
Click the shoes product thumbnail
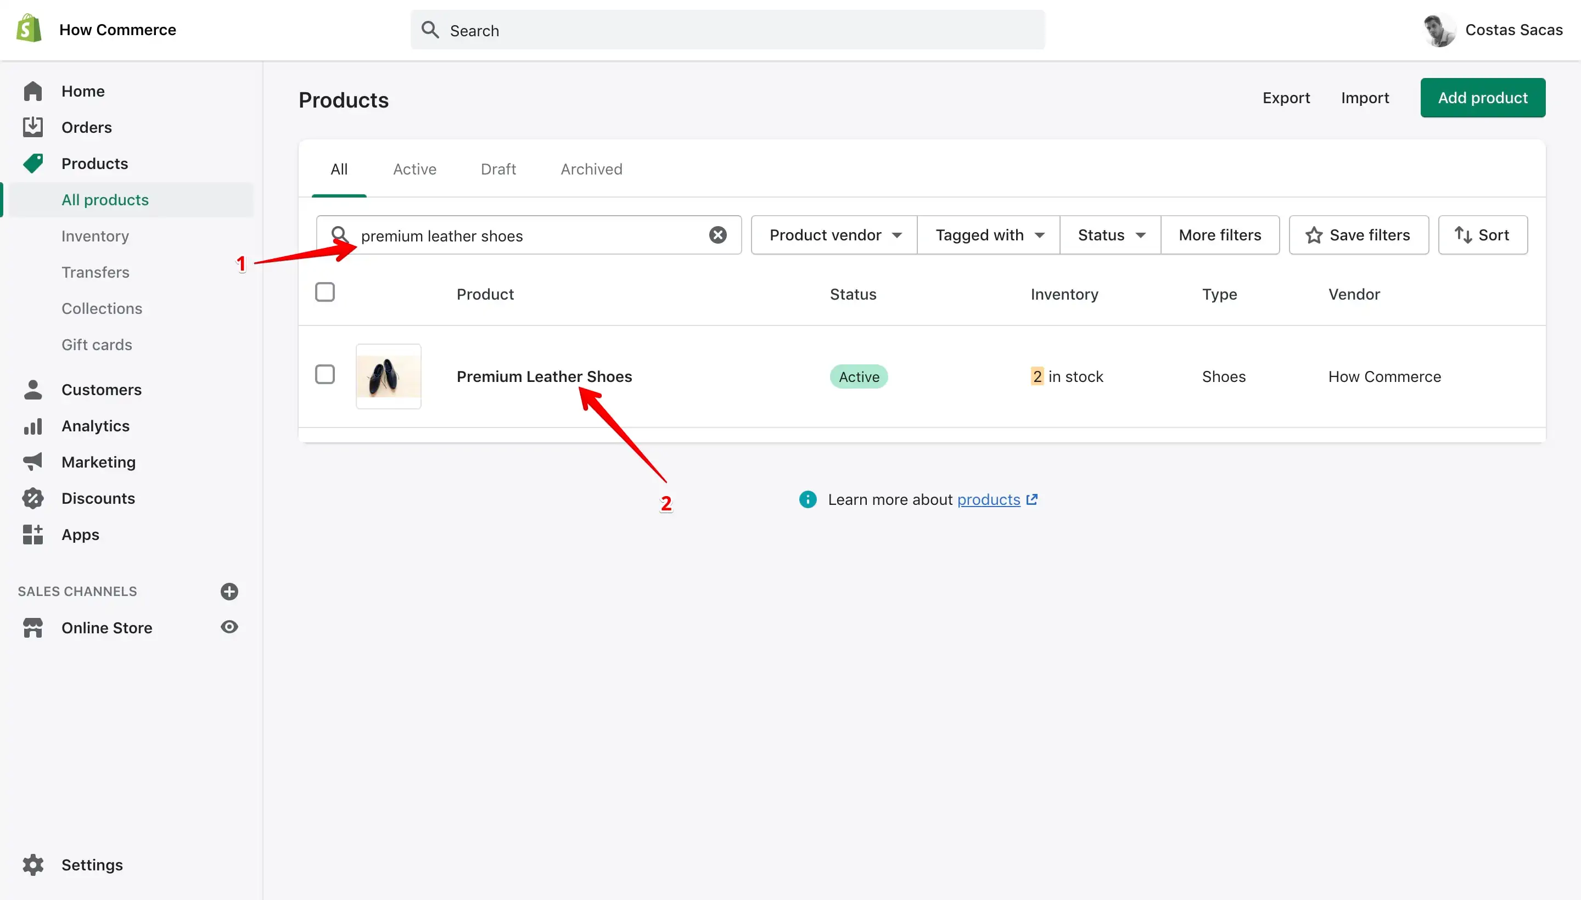click(388, 376)
